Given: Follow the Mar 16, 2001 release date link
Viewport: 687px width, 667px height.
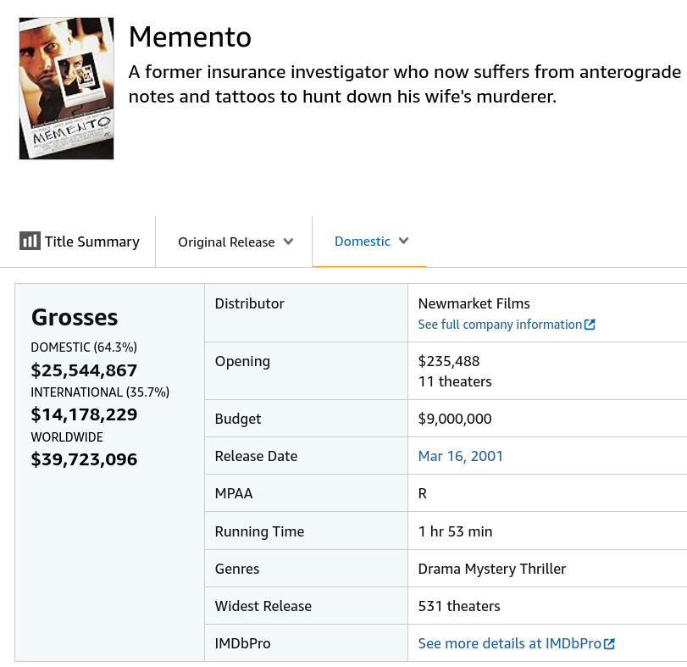Looking at the screenshot, I should [461, 456].
